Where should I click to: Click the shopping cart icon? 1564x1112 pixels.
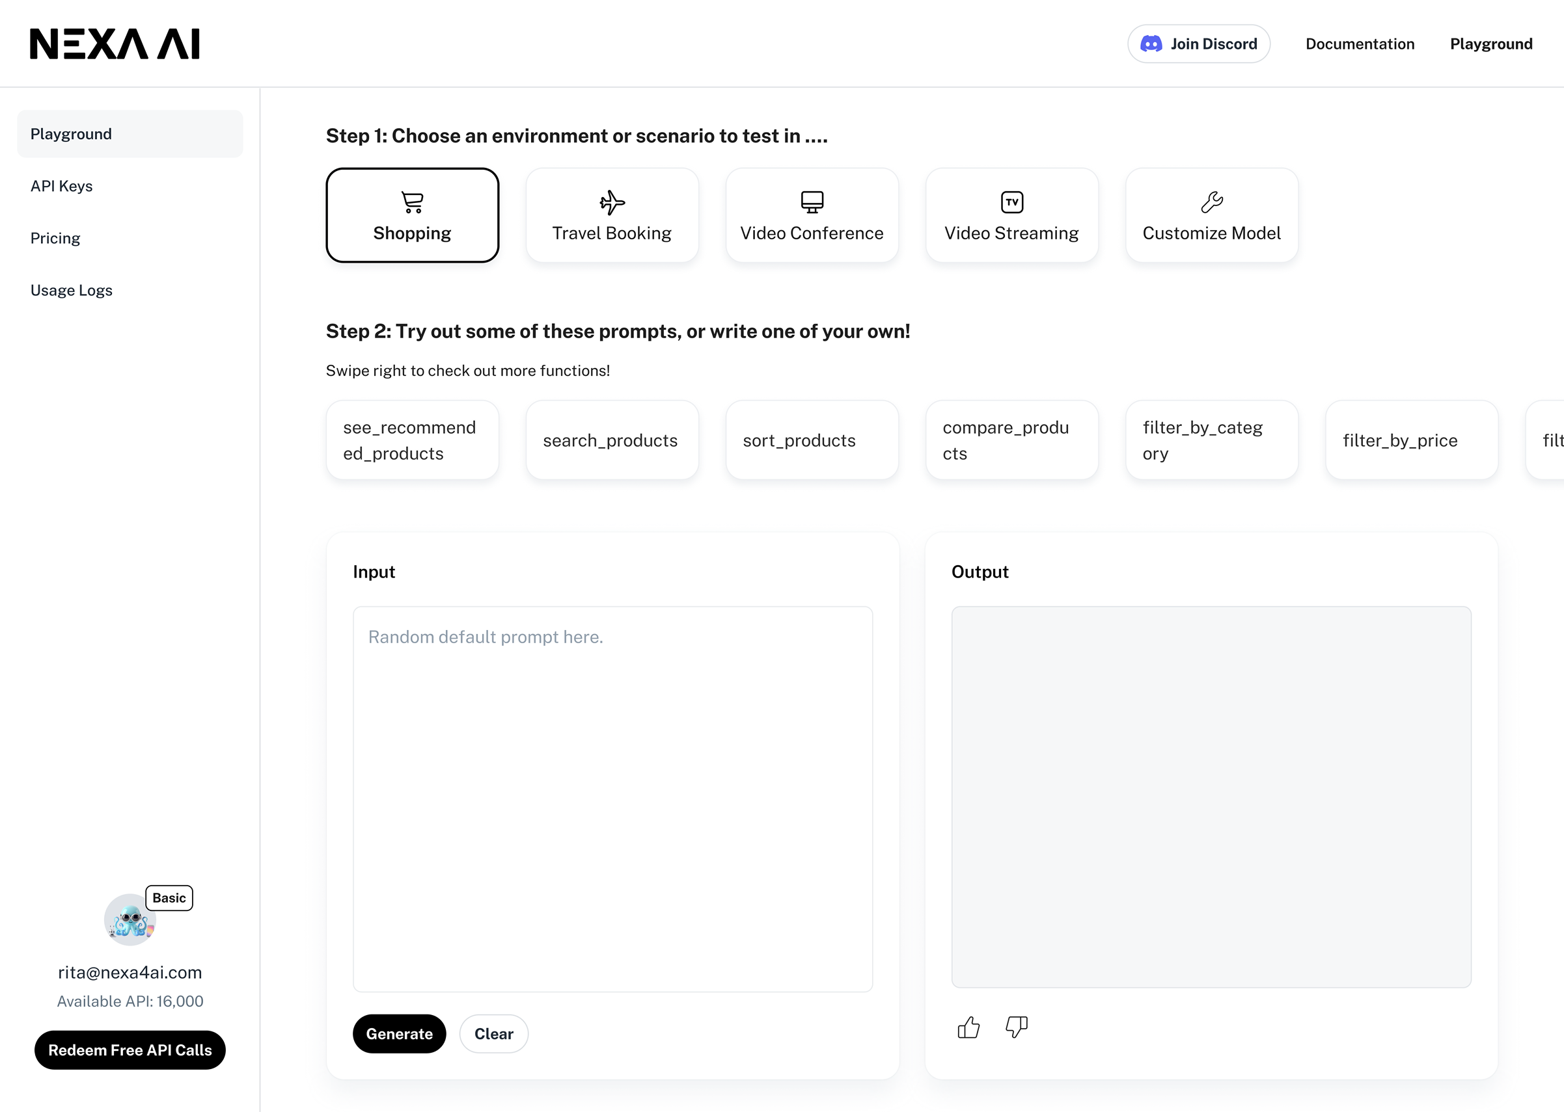[412, 202]
